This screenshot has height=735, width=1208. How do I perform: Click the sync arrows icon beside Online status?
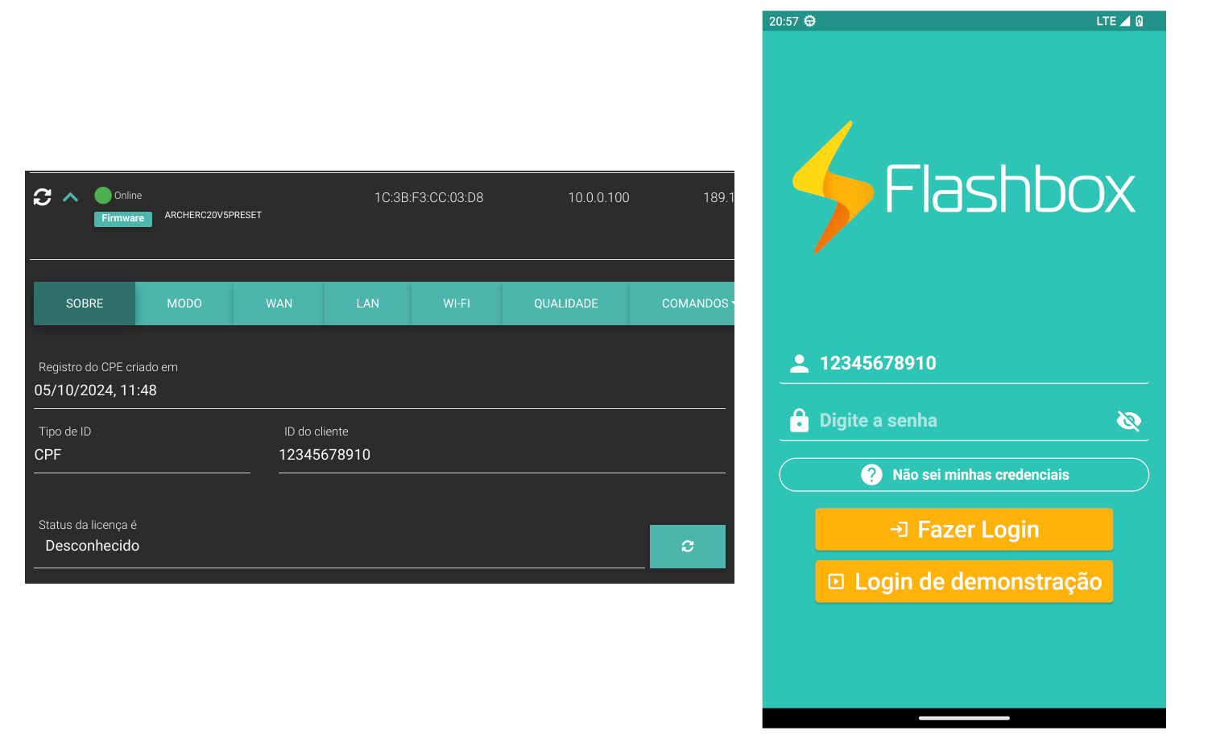click(x=43, y=196)
